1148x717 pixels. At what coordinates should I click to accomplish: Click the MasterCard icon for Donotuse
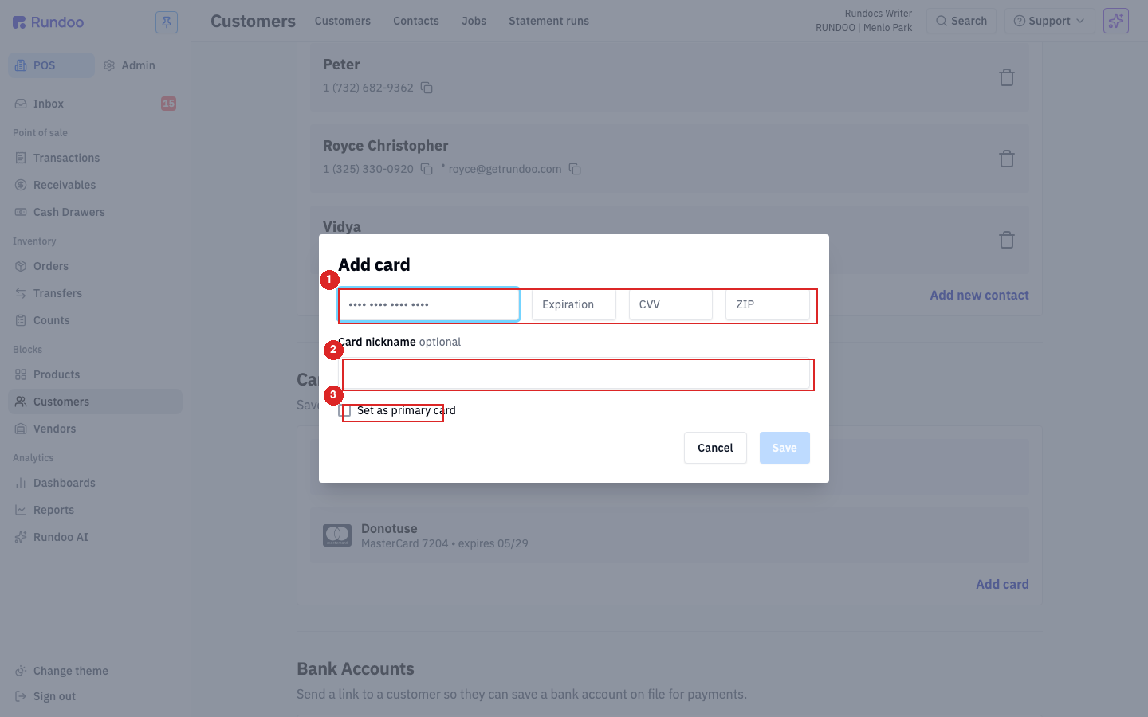(x=337, y=535)
